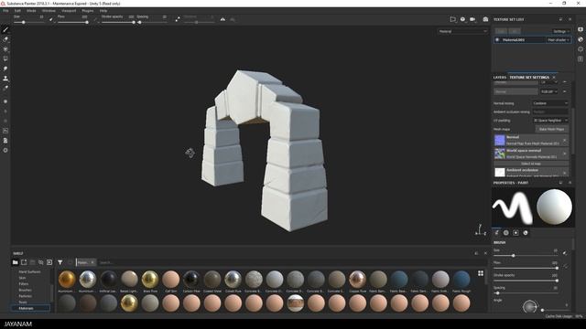586x329 pixels.
Task: Select the alpha properties tab icon
Action: 506,233
